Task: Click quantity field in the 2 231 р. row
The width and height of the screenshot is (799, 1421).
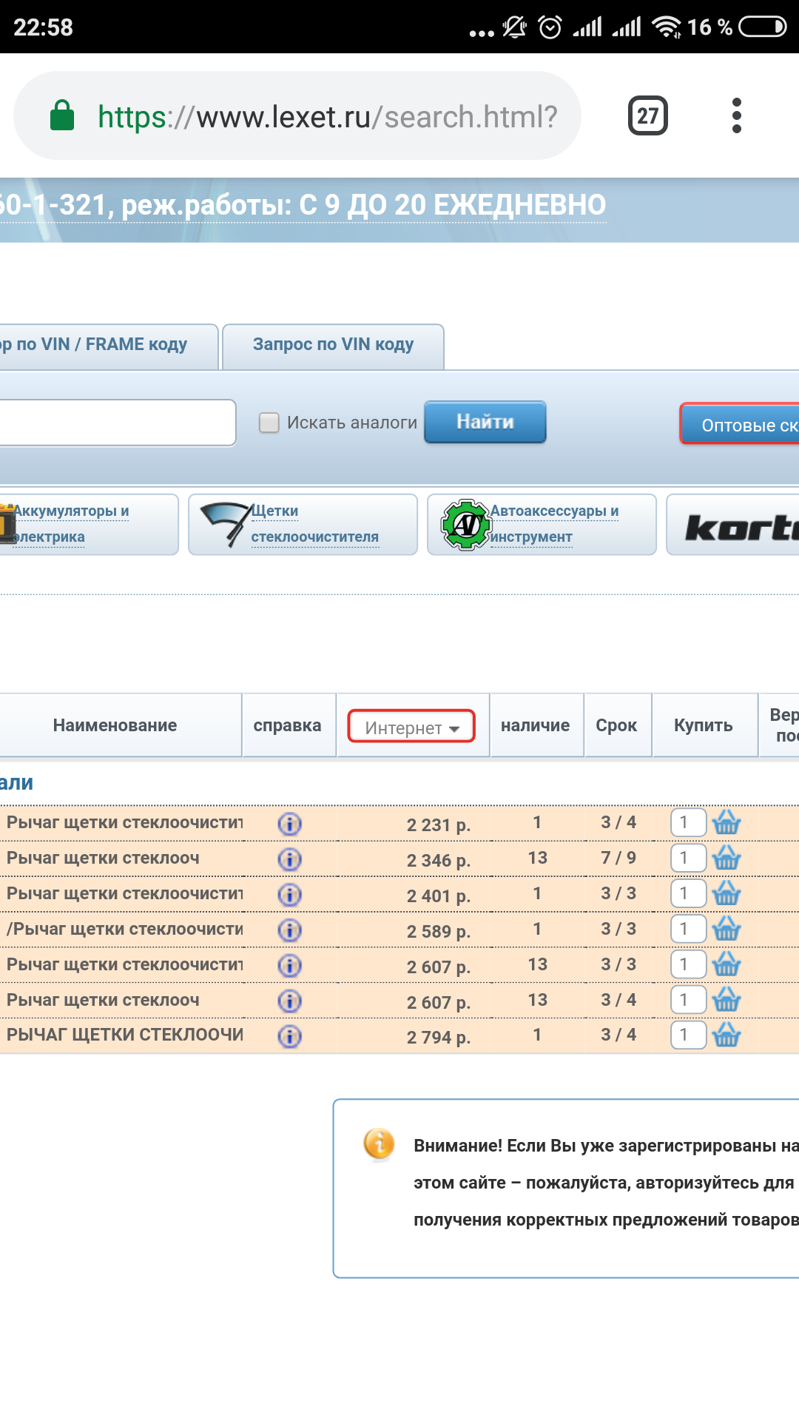Action: (x=687, y=822)
